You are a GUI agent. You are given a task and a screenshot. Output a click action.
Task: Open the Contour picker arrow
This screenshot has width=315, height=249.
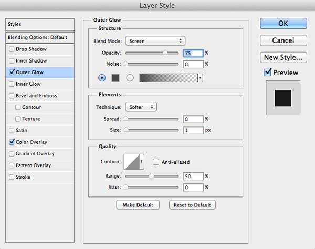click(142, 162)
